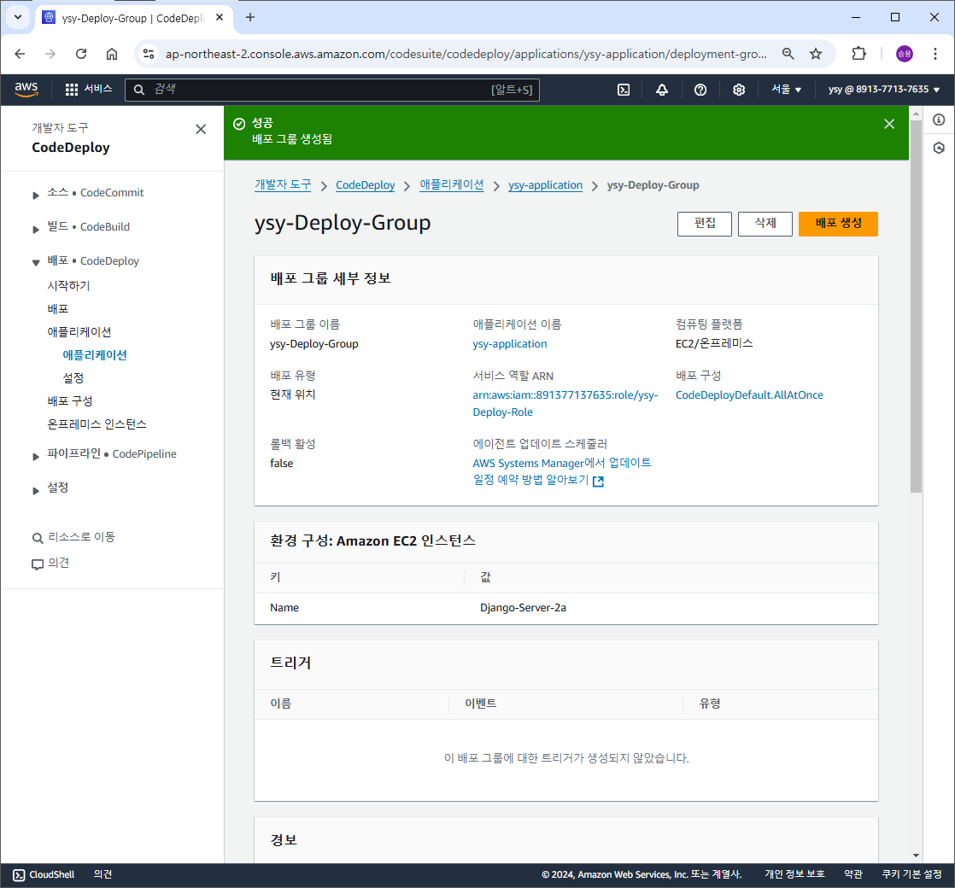Viewport: 955px width, 888px height.
Task: Open the CodeDeployDefault.AllAtOnce link
Action: [x=749, y=395]
